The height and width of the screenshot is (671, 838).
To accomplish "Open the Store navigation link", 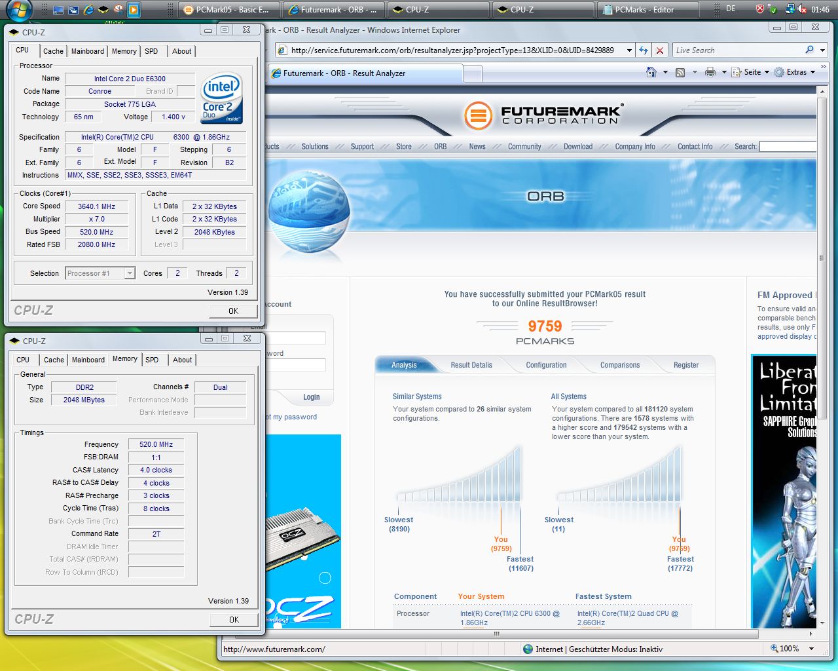I will 404,147.
